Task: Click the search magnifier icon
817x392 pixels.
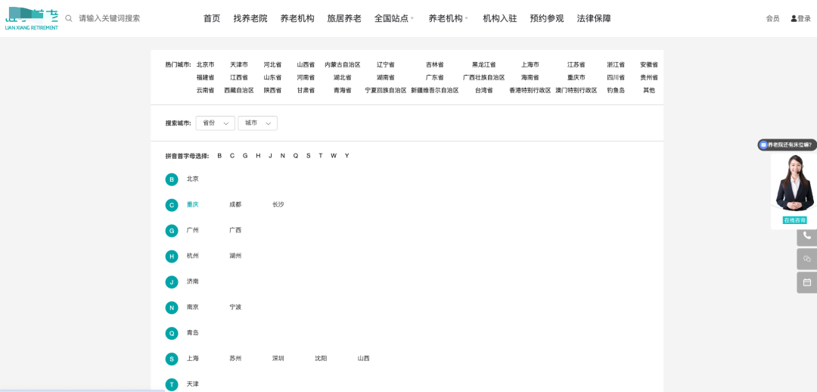Action: (x=68, y=18)
